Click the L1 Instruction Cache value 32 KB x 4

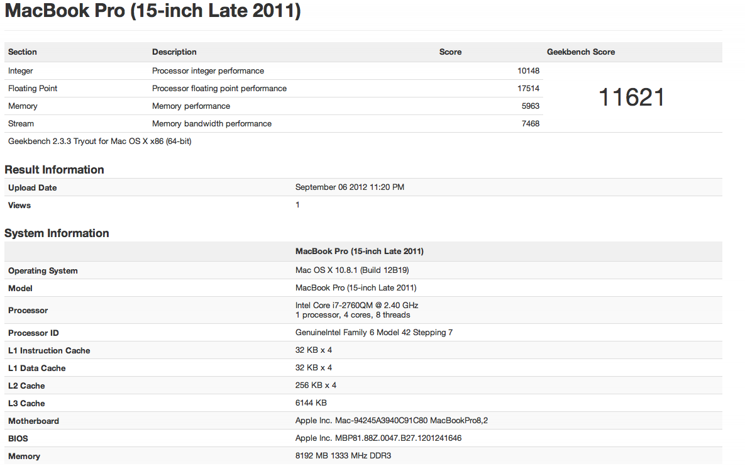pos(314,350)
